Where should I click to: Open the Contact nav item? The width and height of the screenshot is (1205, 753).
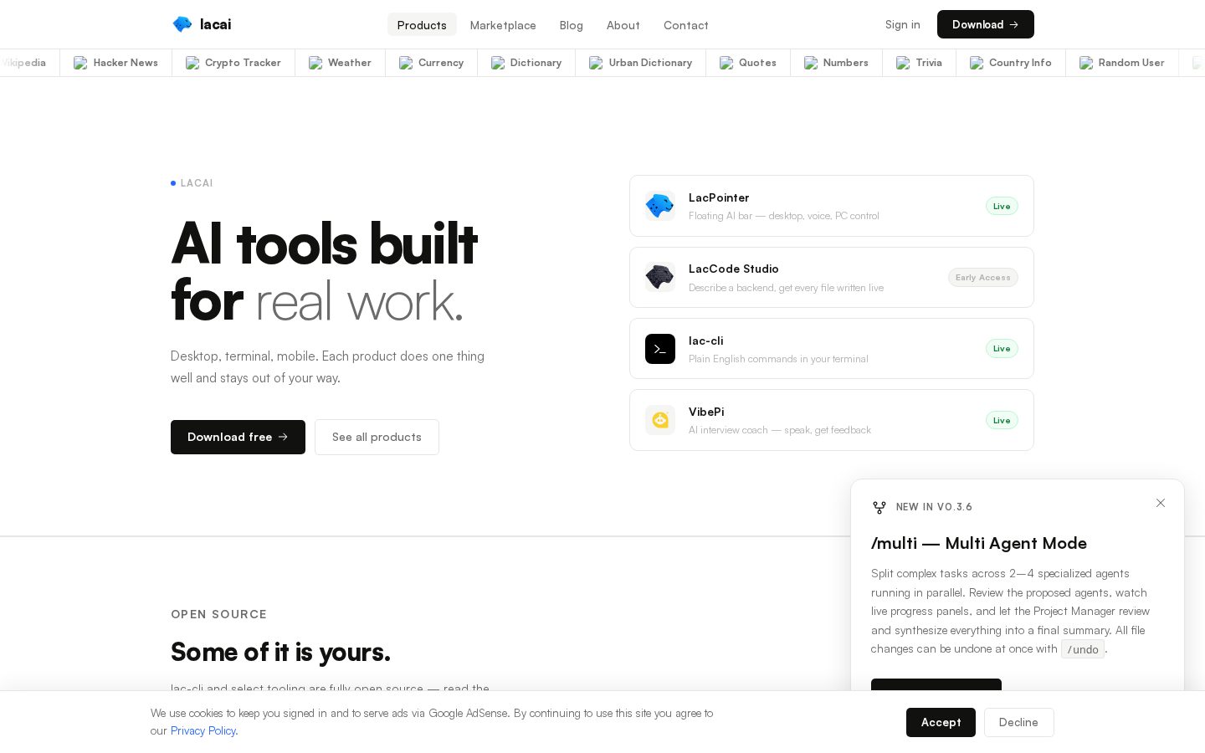(686, 25)
